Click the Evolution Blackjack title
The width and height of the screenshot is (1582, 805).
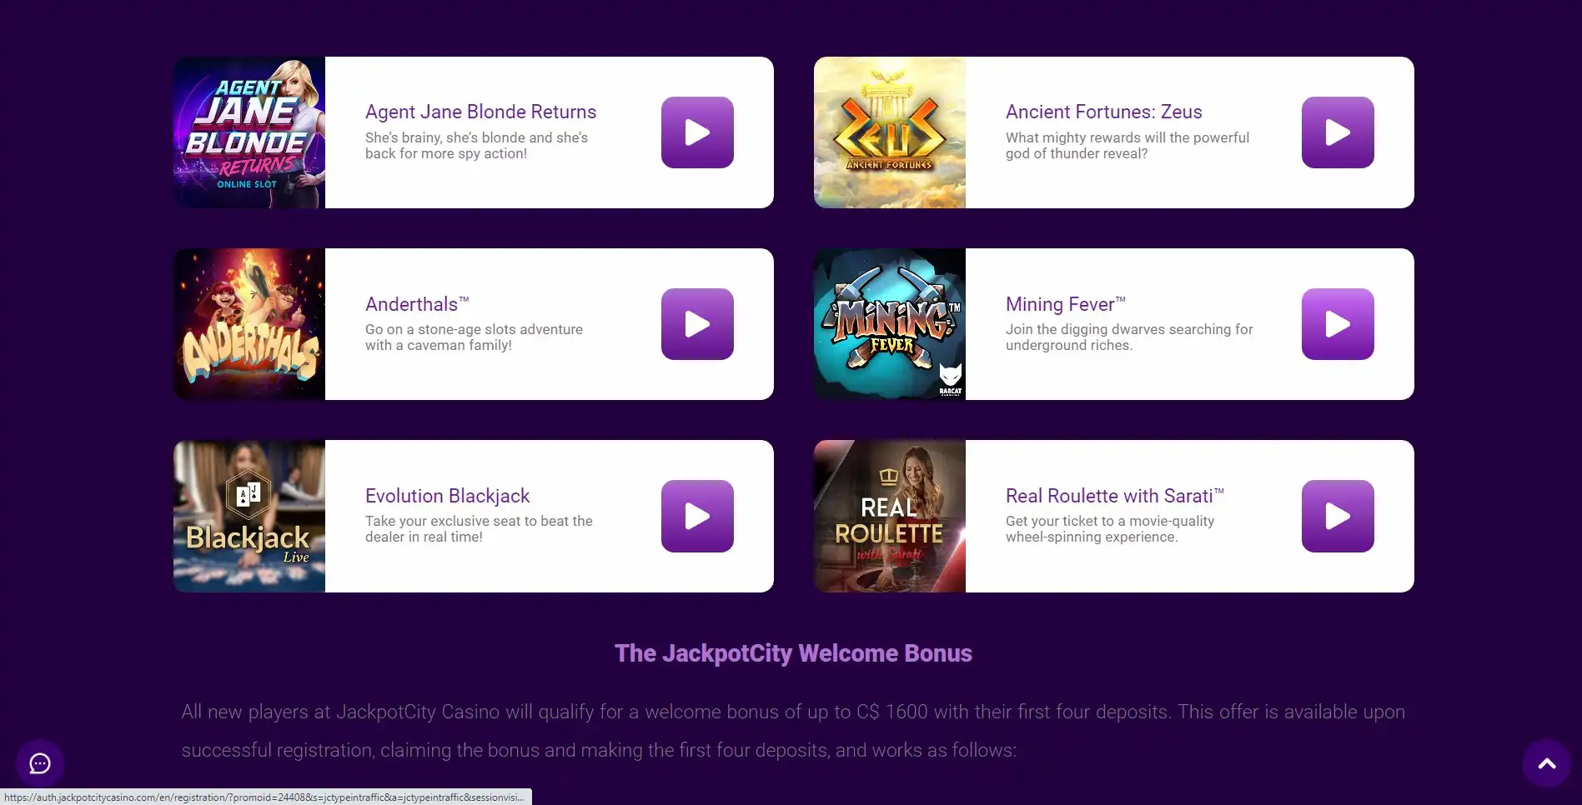click(x=447, y=496)
